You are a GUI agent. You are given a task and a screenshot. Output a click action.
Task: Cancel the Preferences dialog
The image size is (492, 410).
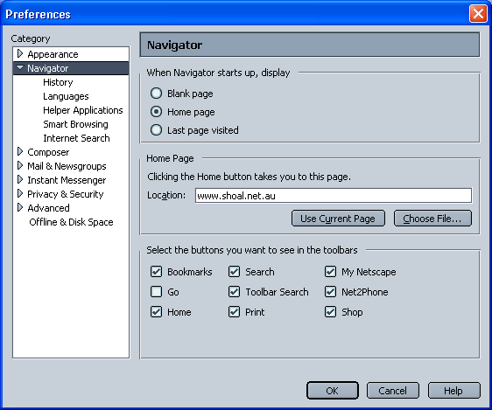(392, 391)
